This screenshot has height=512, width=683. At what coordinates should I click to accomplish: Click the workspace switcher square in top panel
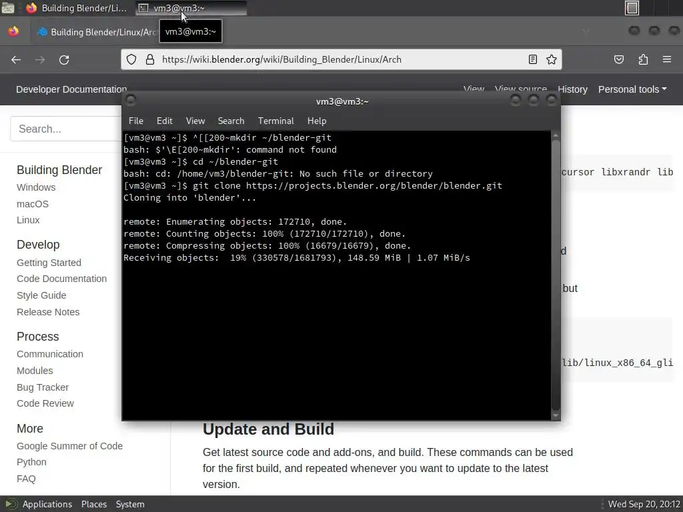(x=632, y=8)
